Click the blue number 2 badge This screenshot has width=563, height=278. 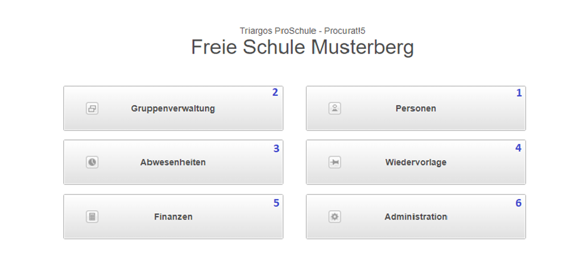[x=275, y=92]
